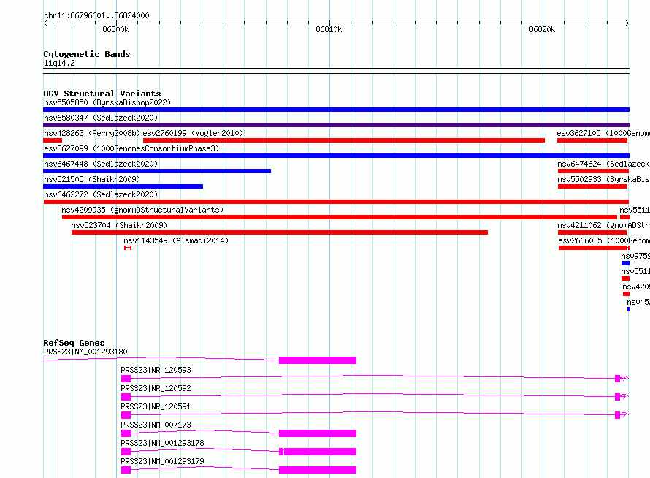Open transcript PRSS23|NR_120591 label

[x=156, y=406]
